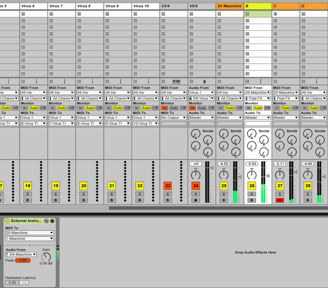Select the D track header

[314, 6]
